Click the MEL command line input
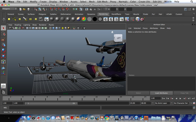 [55, 108]
